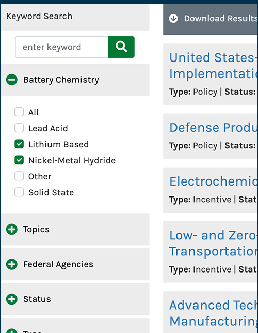Image resolution: width=258 pixels, height=333 pixels.
Task: Click the Download Results button
Action: click(x=211, y=19)
